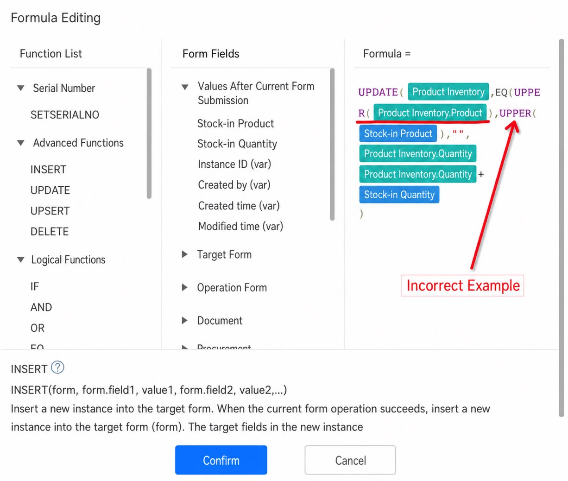The image size is (568, 481).
Task: Click the Confirm button
Action: [221, 460]
